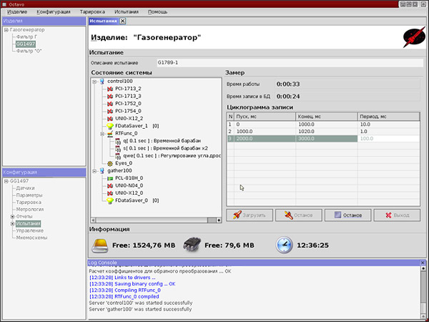Click the 10.0 period cell in row 1
Screen dimensions: 429x322
[x=388, y=125]
